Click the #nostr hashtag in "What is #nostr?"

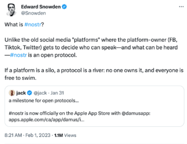32,25
